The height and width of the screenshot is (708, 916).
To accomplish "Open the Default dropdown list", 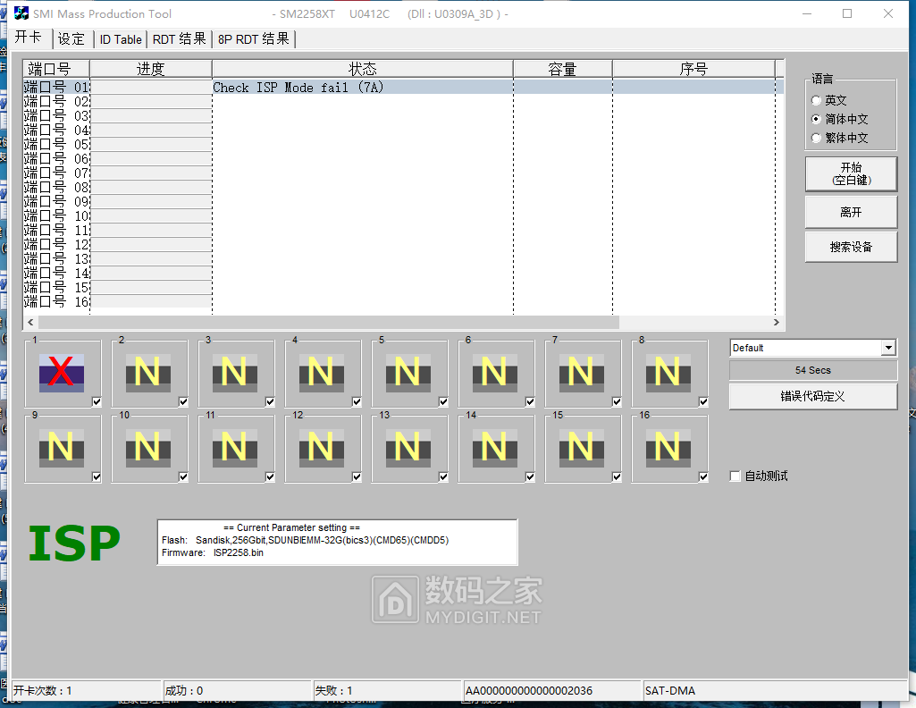I will click(888, 348).
